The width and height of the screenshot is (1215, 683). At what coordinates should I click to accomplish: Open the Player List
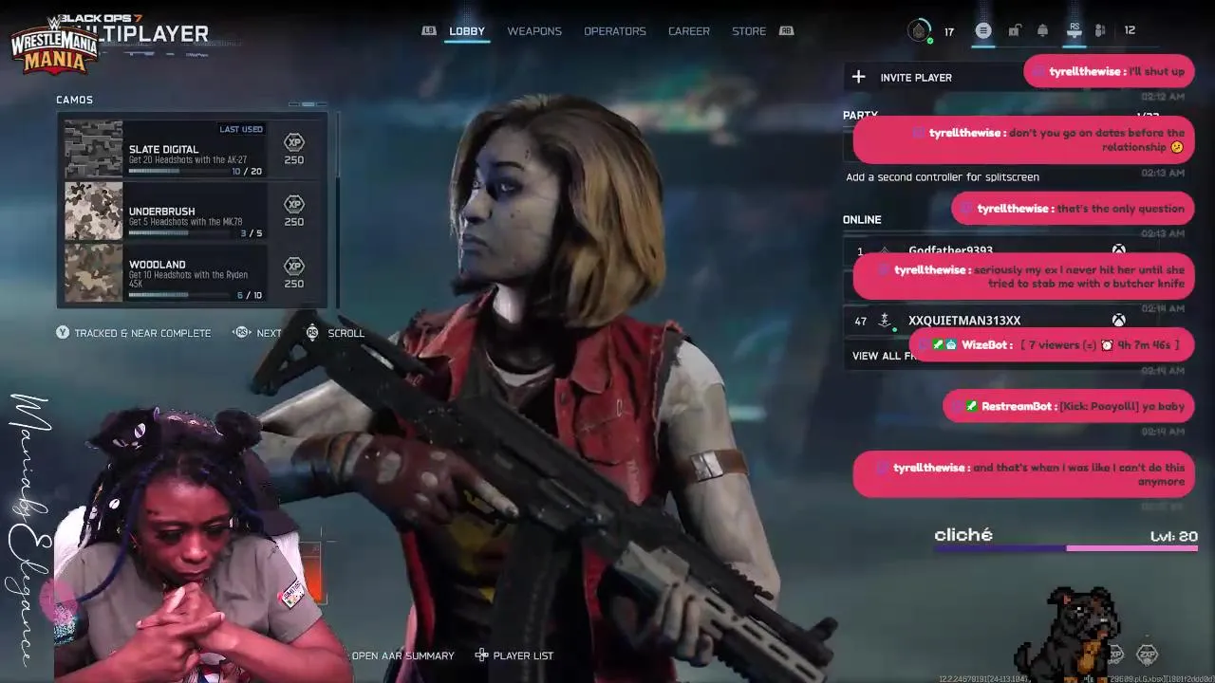pos(523,655)
